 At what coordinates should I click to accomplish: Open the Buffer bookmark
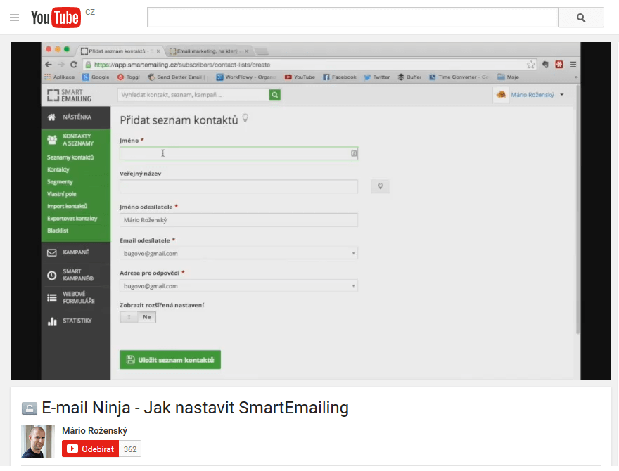pyautogui.click(x=409, y=77)
